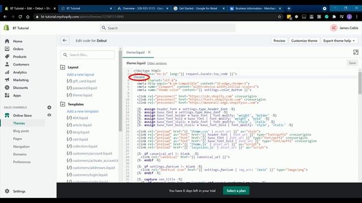This screenshot has width=362, height=203.
Task: Expand code editor to fullscreen
Action: pos(356,52)
